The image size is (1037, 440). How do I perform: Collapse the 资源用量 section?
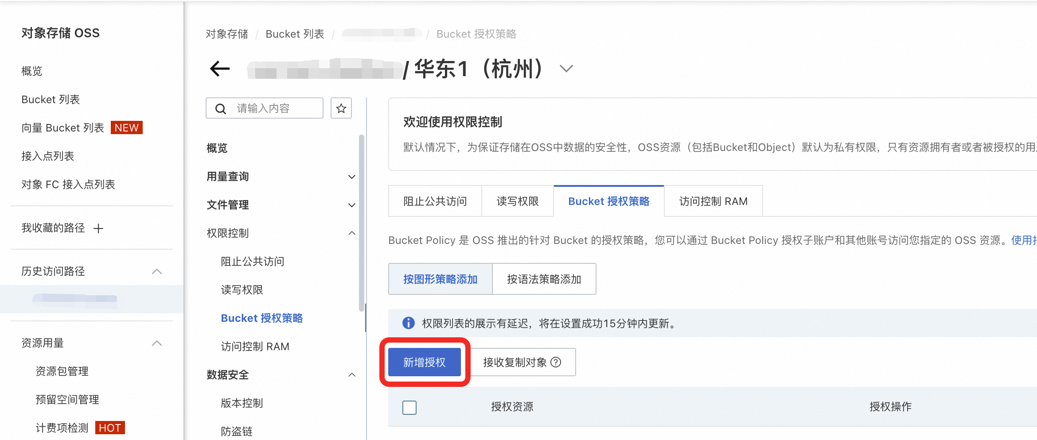pyautogui.click(x=157, y=343)
